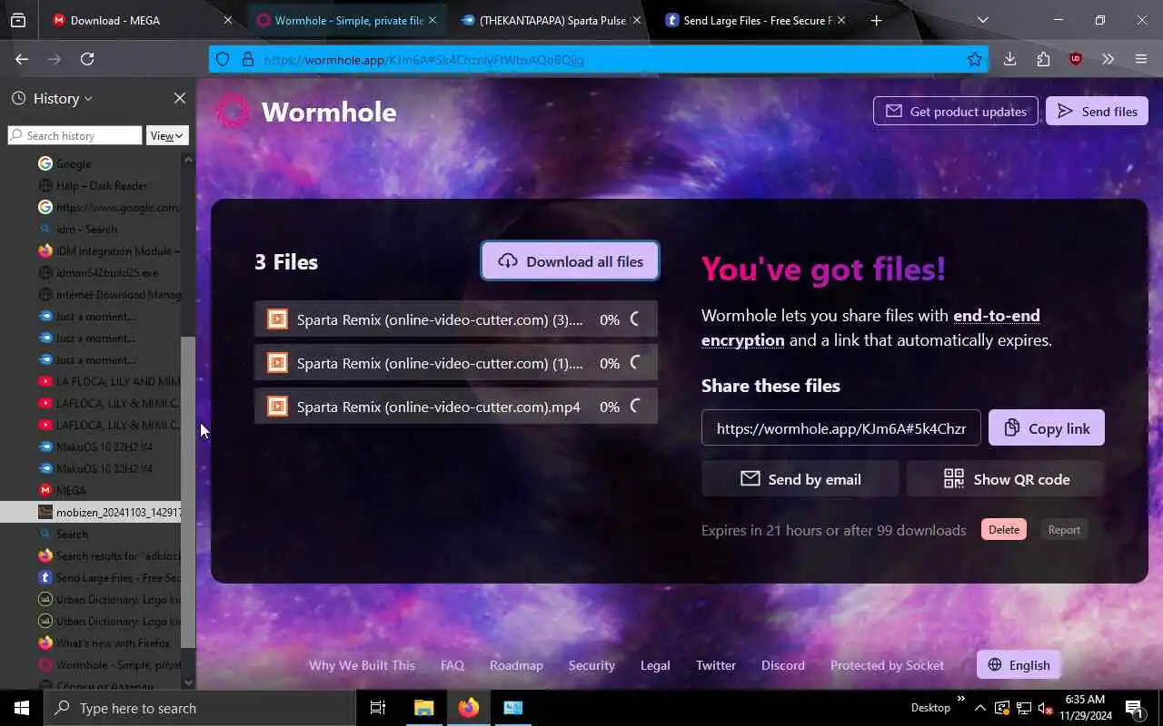Open the Roadmap footer link
This screenshot has height=726, width=1163.
click(516, 665)
